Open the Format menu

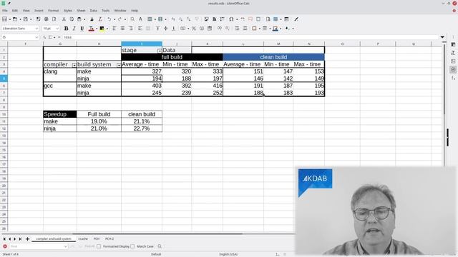[x=54, y=11]
